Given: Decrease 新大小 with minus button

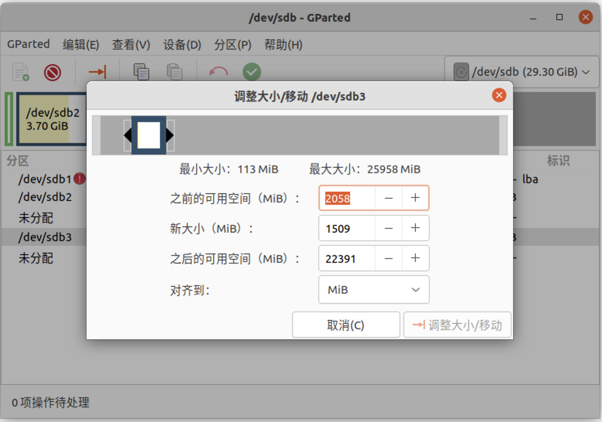Looking at the screenshot, I should click(388, 228).
